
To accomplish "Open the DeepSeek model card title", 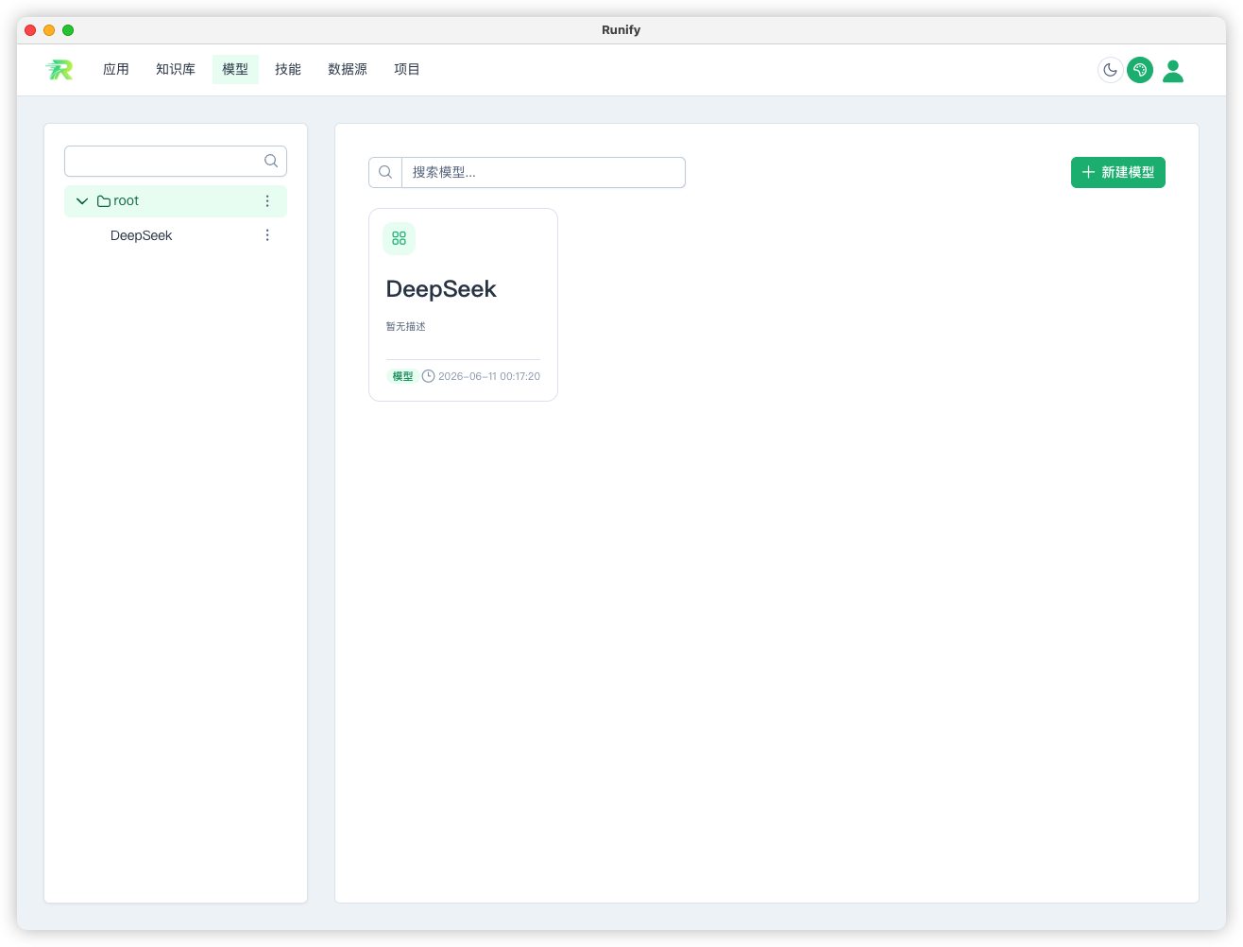I will tap(441, 289).
